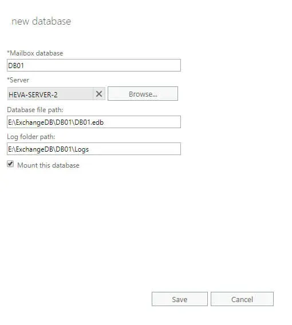Edit the Log folder path field

point(94,149)
